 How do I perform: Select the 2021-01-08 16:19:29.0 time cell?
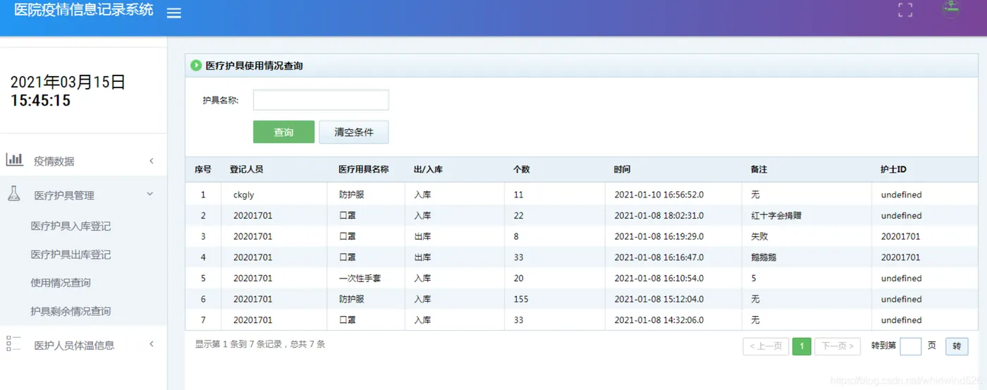point(659,236)
